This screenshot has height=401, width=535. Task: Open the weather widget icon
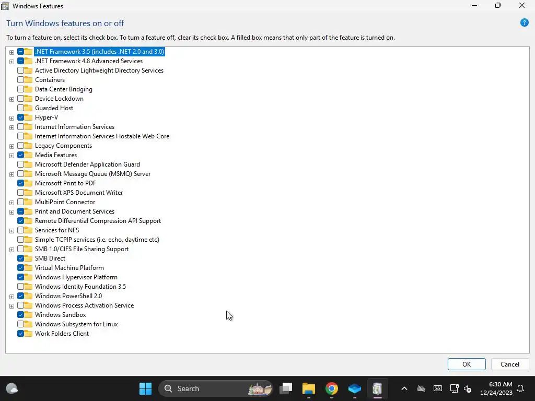point(12,388)
